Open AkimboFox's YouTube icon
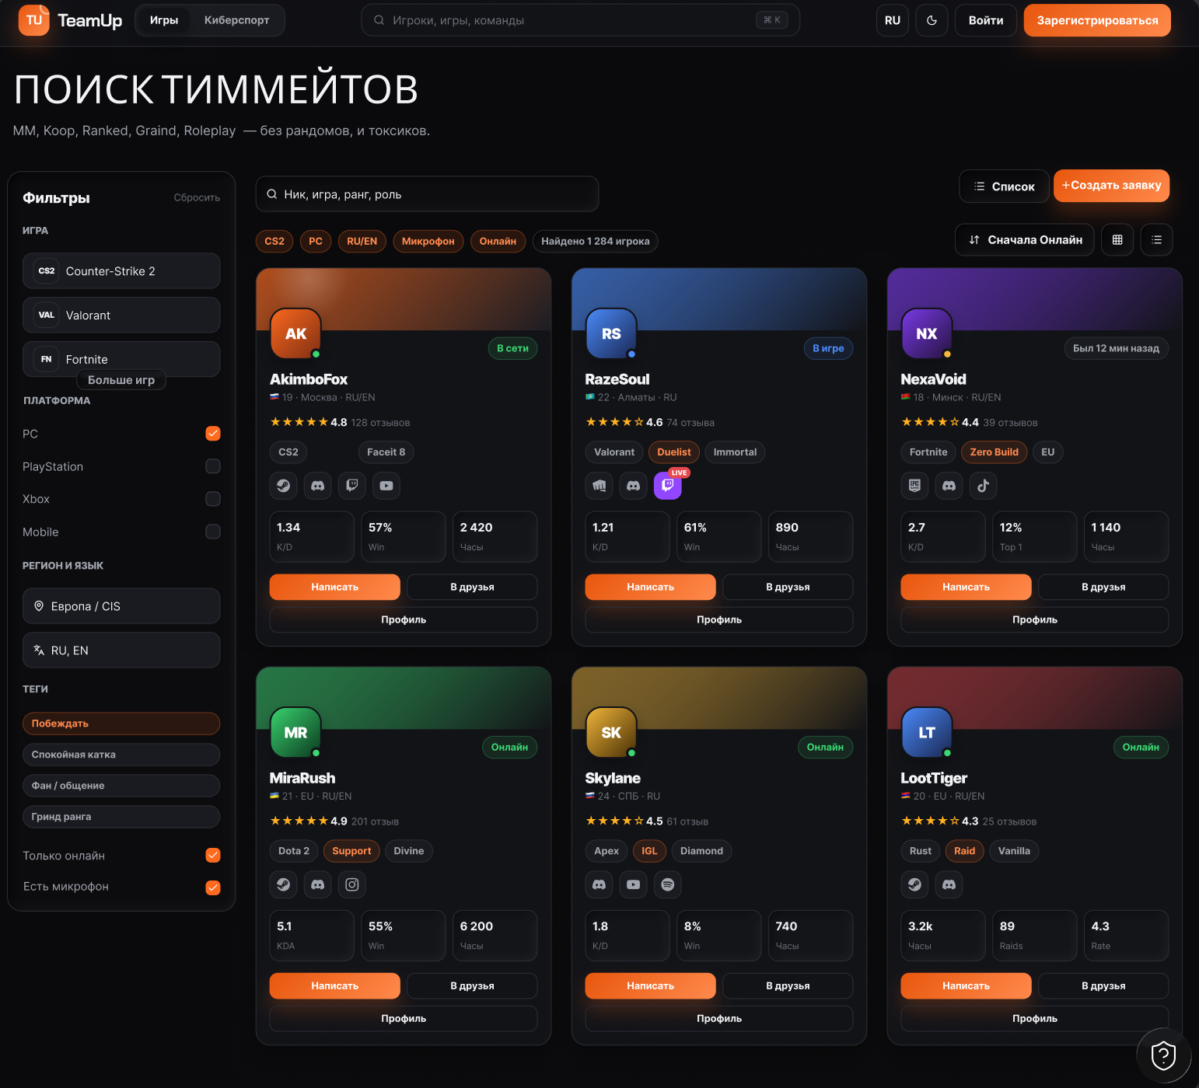Image resolution: width=1199 pixels, height=1088 pixels. 386,486
